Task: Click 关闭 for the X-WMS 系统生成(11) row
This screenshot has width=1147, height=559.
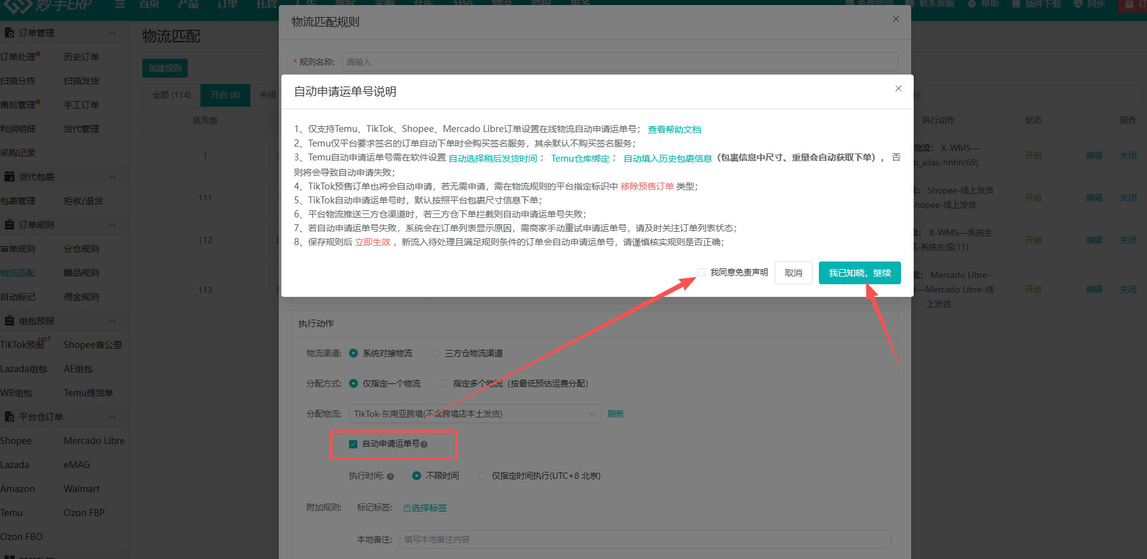Action: tap(1128, 240)
